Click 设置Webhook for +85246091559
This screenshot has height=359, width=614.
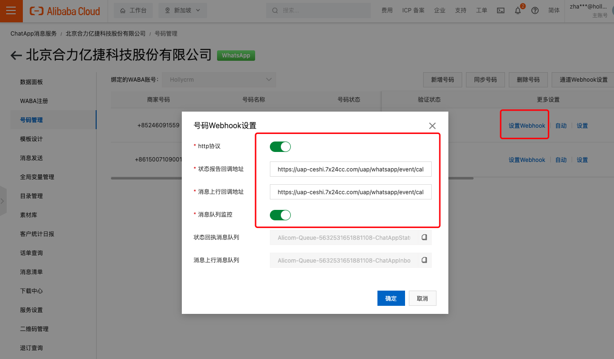pyautogui.click(x=527, y=126)
